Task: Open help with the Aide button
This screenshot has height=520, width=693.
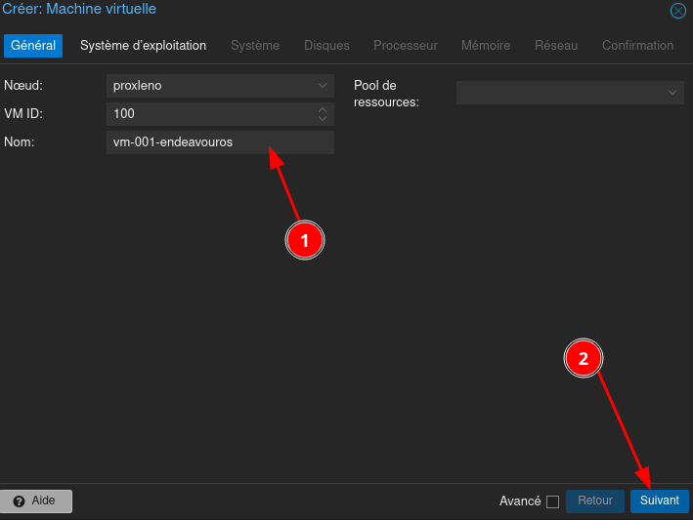Action: coord(36,500)
